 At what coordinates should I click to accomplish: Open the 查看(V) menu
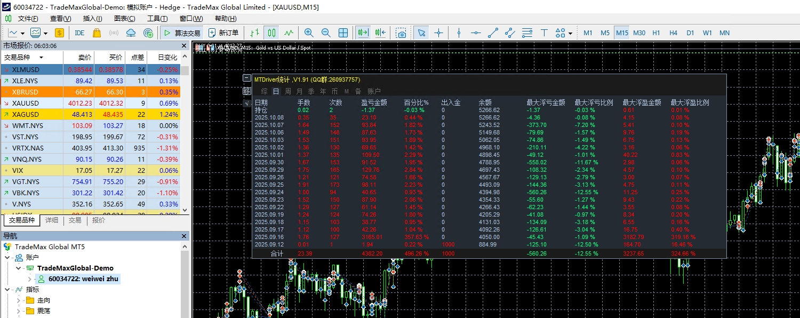coord(60,19)
